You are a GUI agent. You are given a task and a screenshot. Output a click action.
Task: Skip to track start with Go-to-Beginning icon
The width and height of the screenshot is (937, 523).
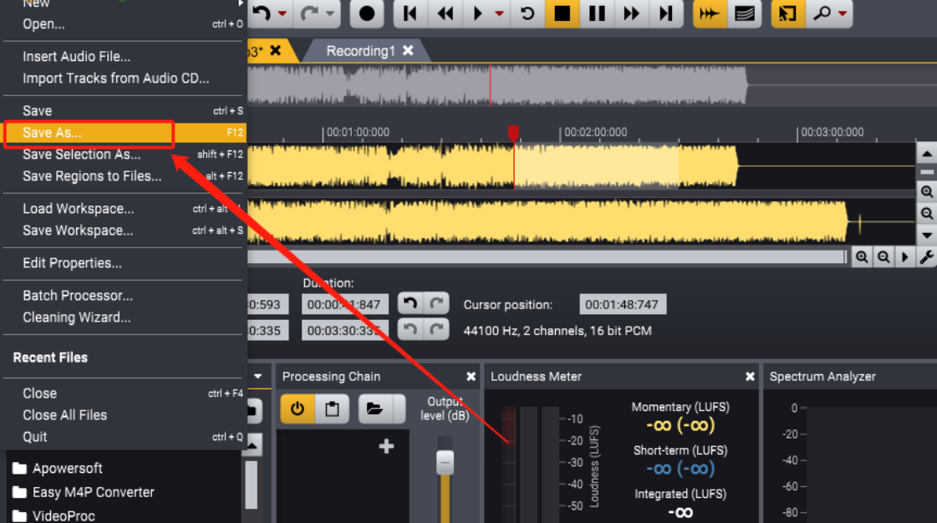point(410,13)
